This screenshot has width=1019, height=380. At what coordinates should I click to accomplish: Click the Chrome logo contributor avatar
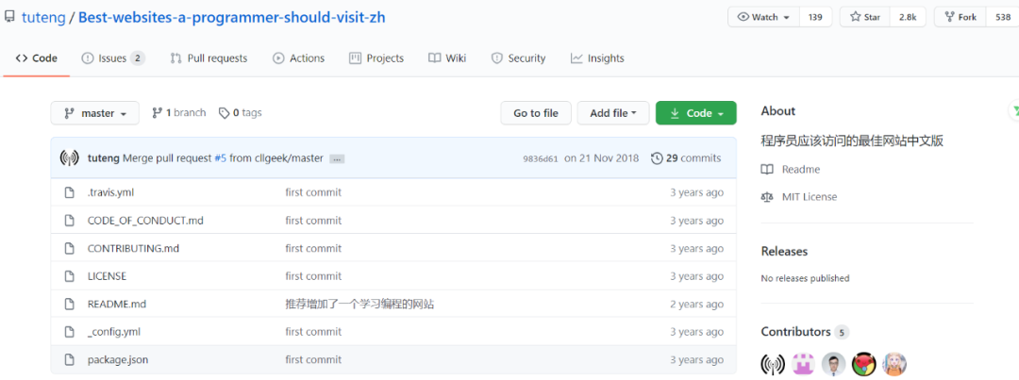tap(863, 364)
